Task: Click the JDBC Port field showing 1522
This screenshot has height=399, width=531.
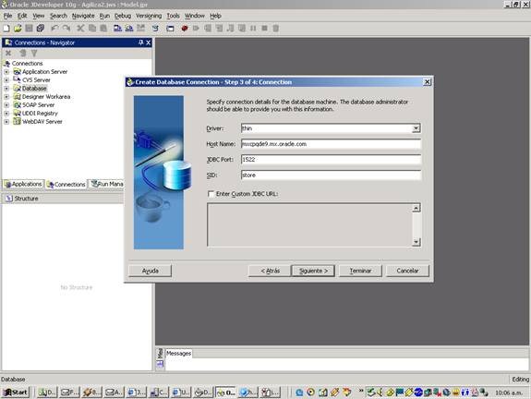Action: [331, 160]
